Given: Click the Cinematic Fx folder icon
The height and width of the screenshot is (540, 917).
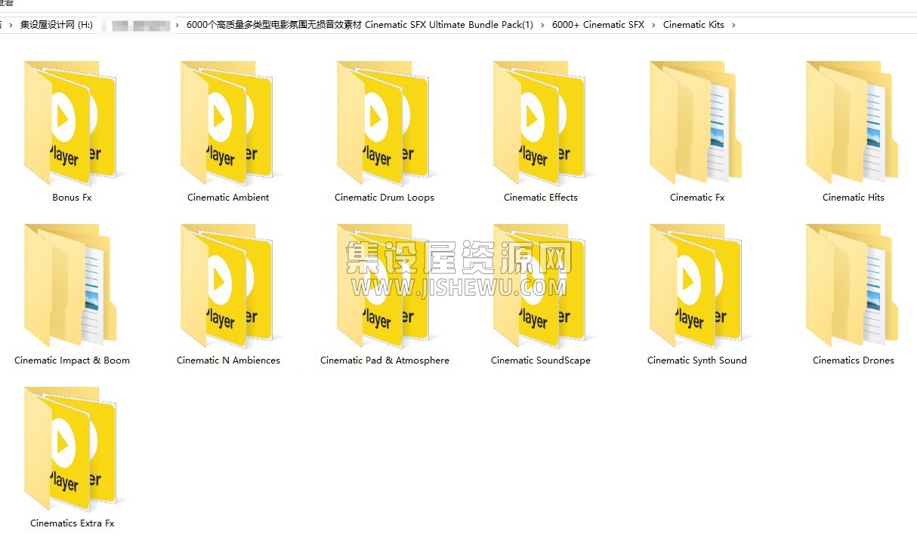Looking at the screenshot, I should coord(696,124).
